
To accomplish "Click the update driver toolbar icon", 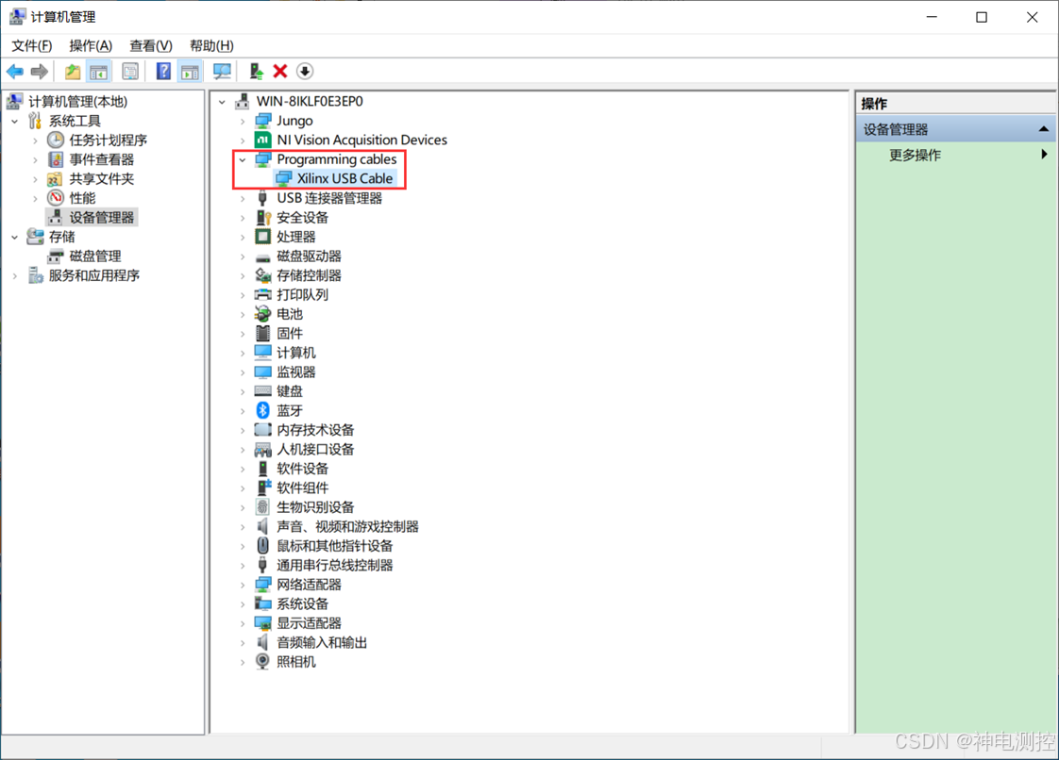I will click(256, 71).
